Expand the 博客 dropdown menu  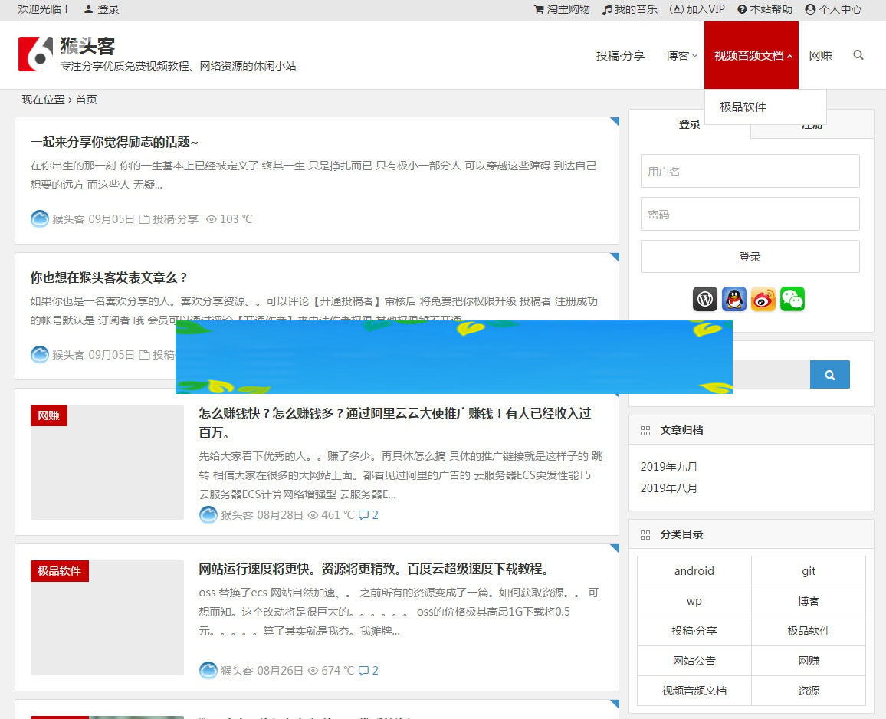click(681, 55)
